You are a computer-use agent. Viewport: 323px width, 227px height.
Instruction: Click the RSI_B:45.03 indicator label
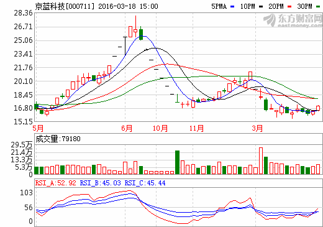[100, 183]
